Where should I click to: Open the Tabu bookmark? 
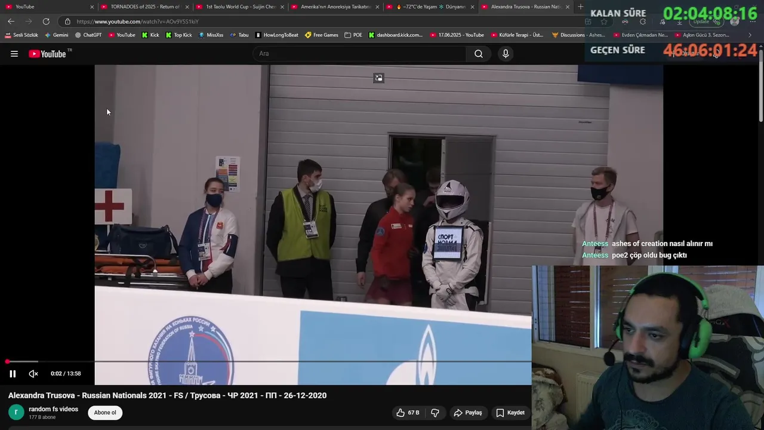(239, 35)
